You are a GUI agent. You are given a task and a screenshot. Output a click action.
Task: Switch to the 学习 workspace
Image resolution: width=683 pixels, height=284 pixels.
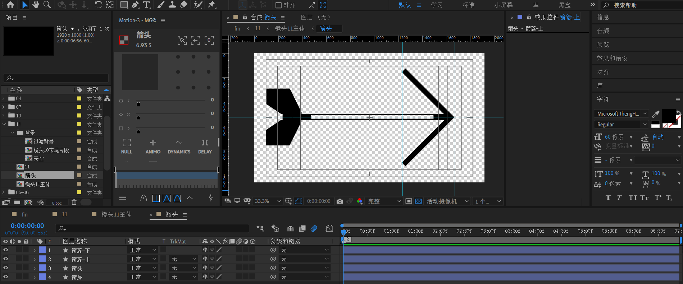tap(437, 5)
